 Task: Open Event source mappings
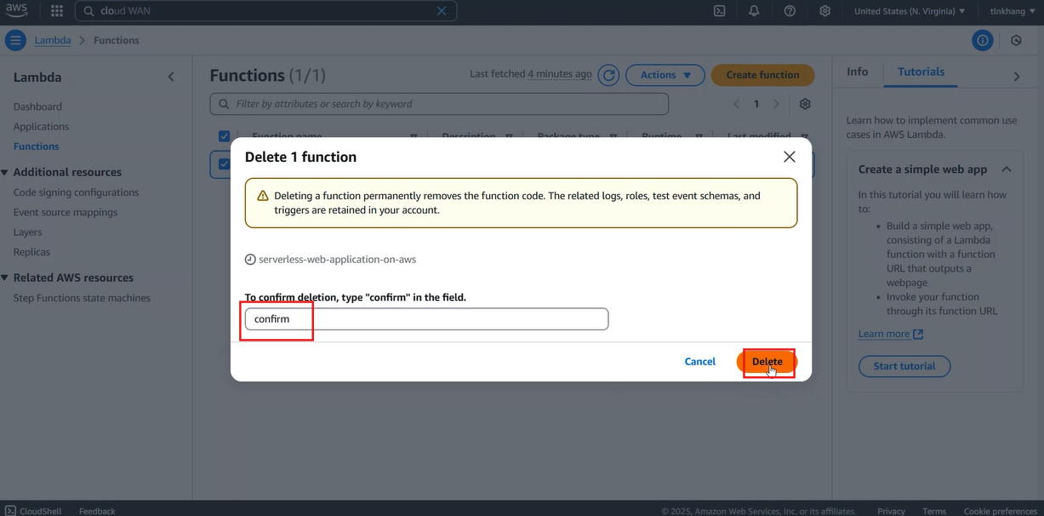[66, 212]
